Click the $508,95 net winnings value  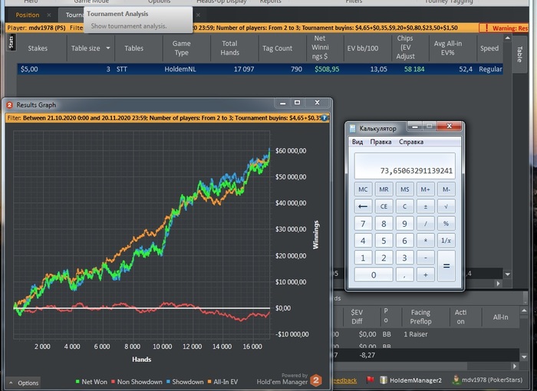click(x=327, y=69)
